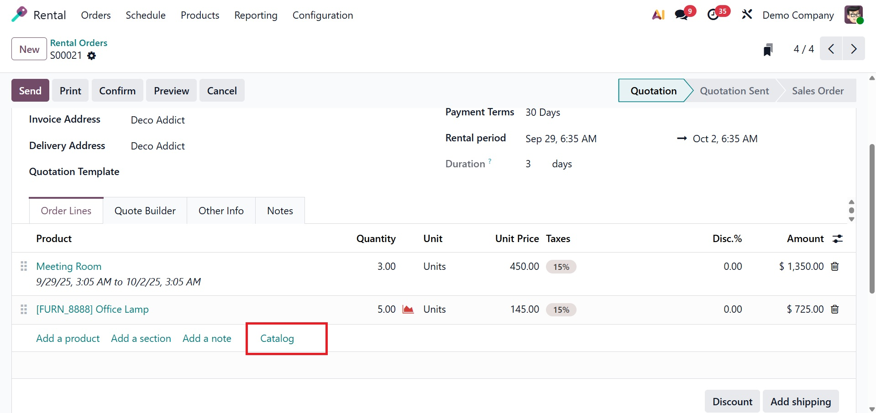The image size is (876, 413).
Task: Click the S00021 gear actions icon
Action: pos(92,56)
